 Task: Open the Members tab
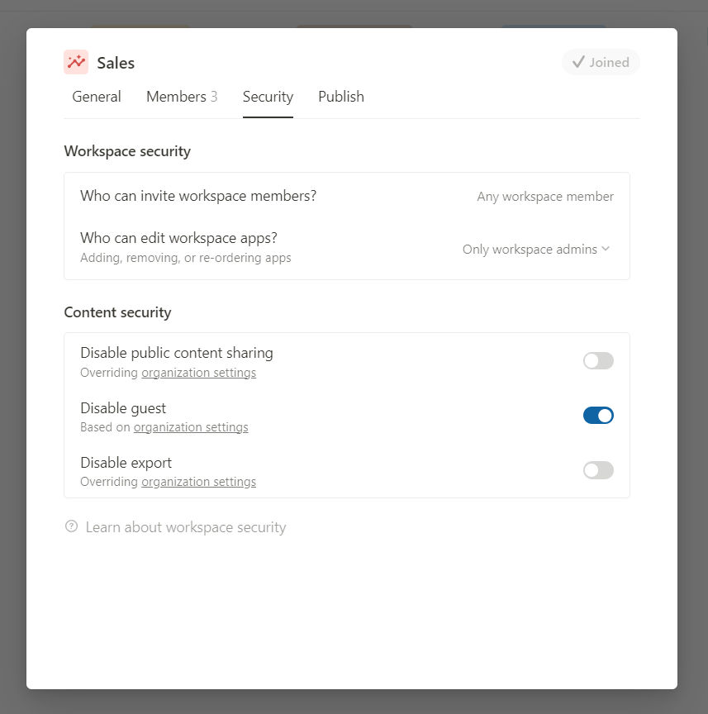(x=182, y=97)
